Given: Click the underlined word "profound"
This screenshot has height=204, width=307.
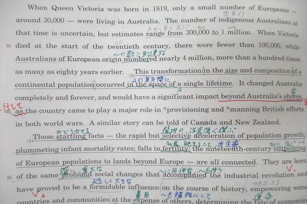Looking at the screenshot, I should point(76,175).
